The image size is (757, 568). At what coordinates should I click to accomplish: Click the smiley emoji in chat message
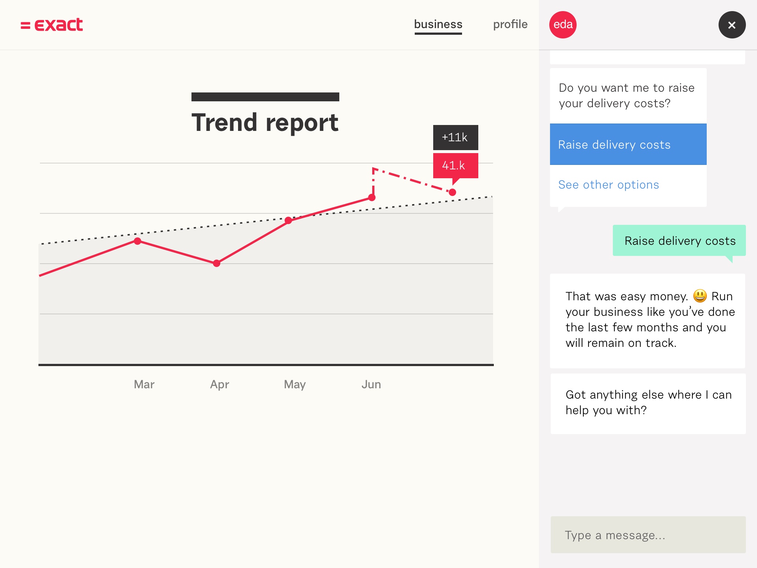(x=700, y=296)
